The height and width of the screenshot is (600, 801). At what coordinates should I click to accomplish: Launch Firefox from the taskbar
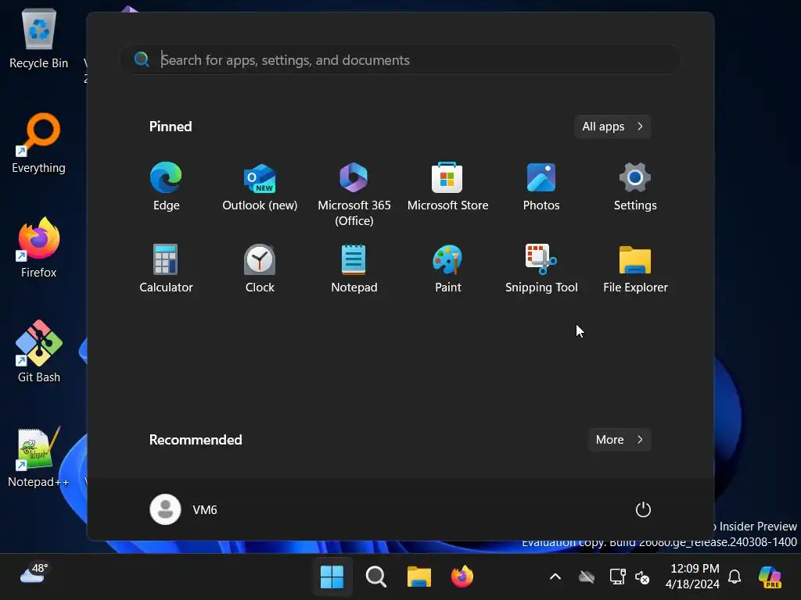[x=462, y=577]
